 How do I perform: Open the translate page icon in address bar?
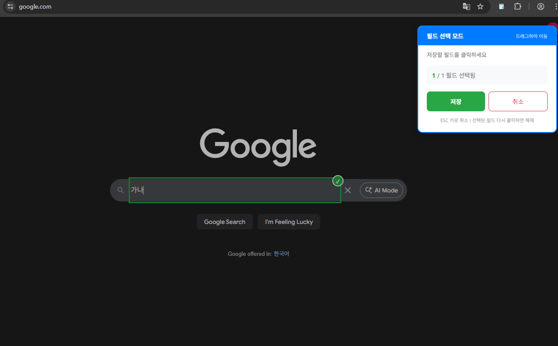467,6
